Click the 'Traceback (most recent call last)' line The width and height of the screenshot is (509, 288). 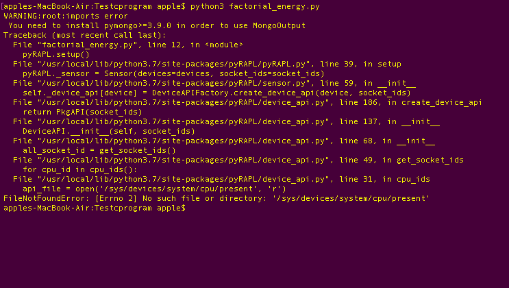[x=85, y=35]
